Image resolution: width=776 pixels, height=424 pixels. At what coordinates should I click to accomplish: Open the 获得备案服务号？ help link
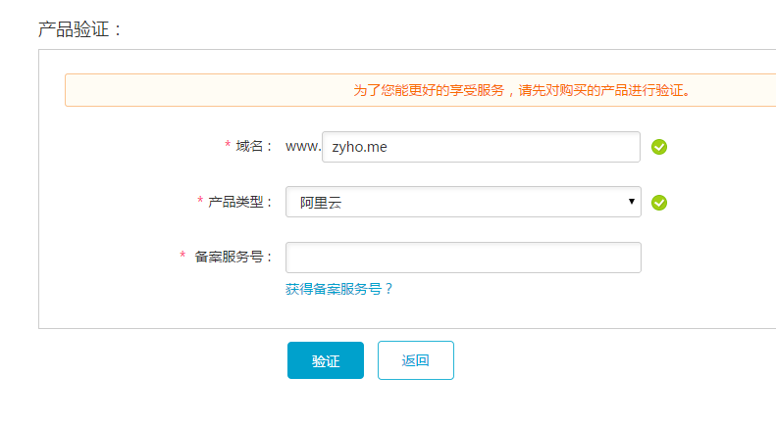tap(339, 289)
